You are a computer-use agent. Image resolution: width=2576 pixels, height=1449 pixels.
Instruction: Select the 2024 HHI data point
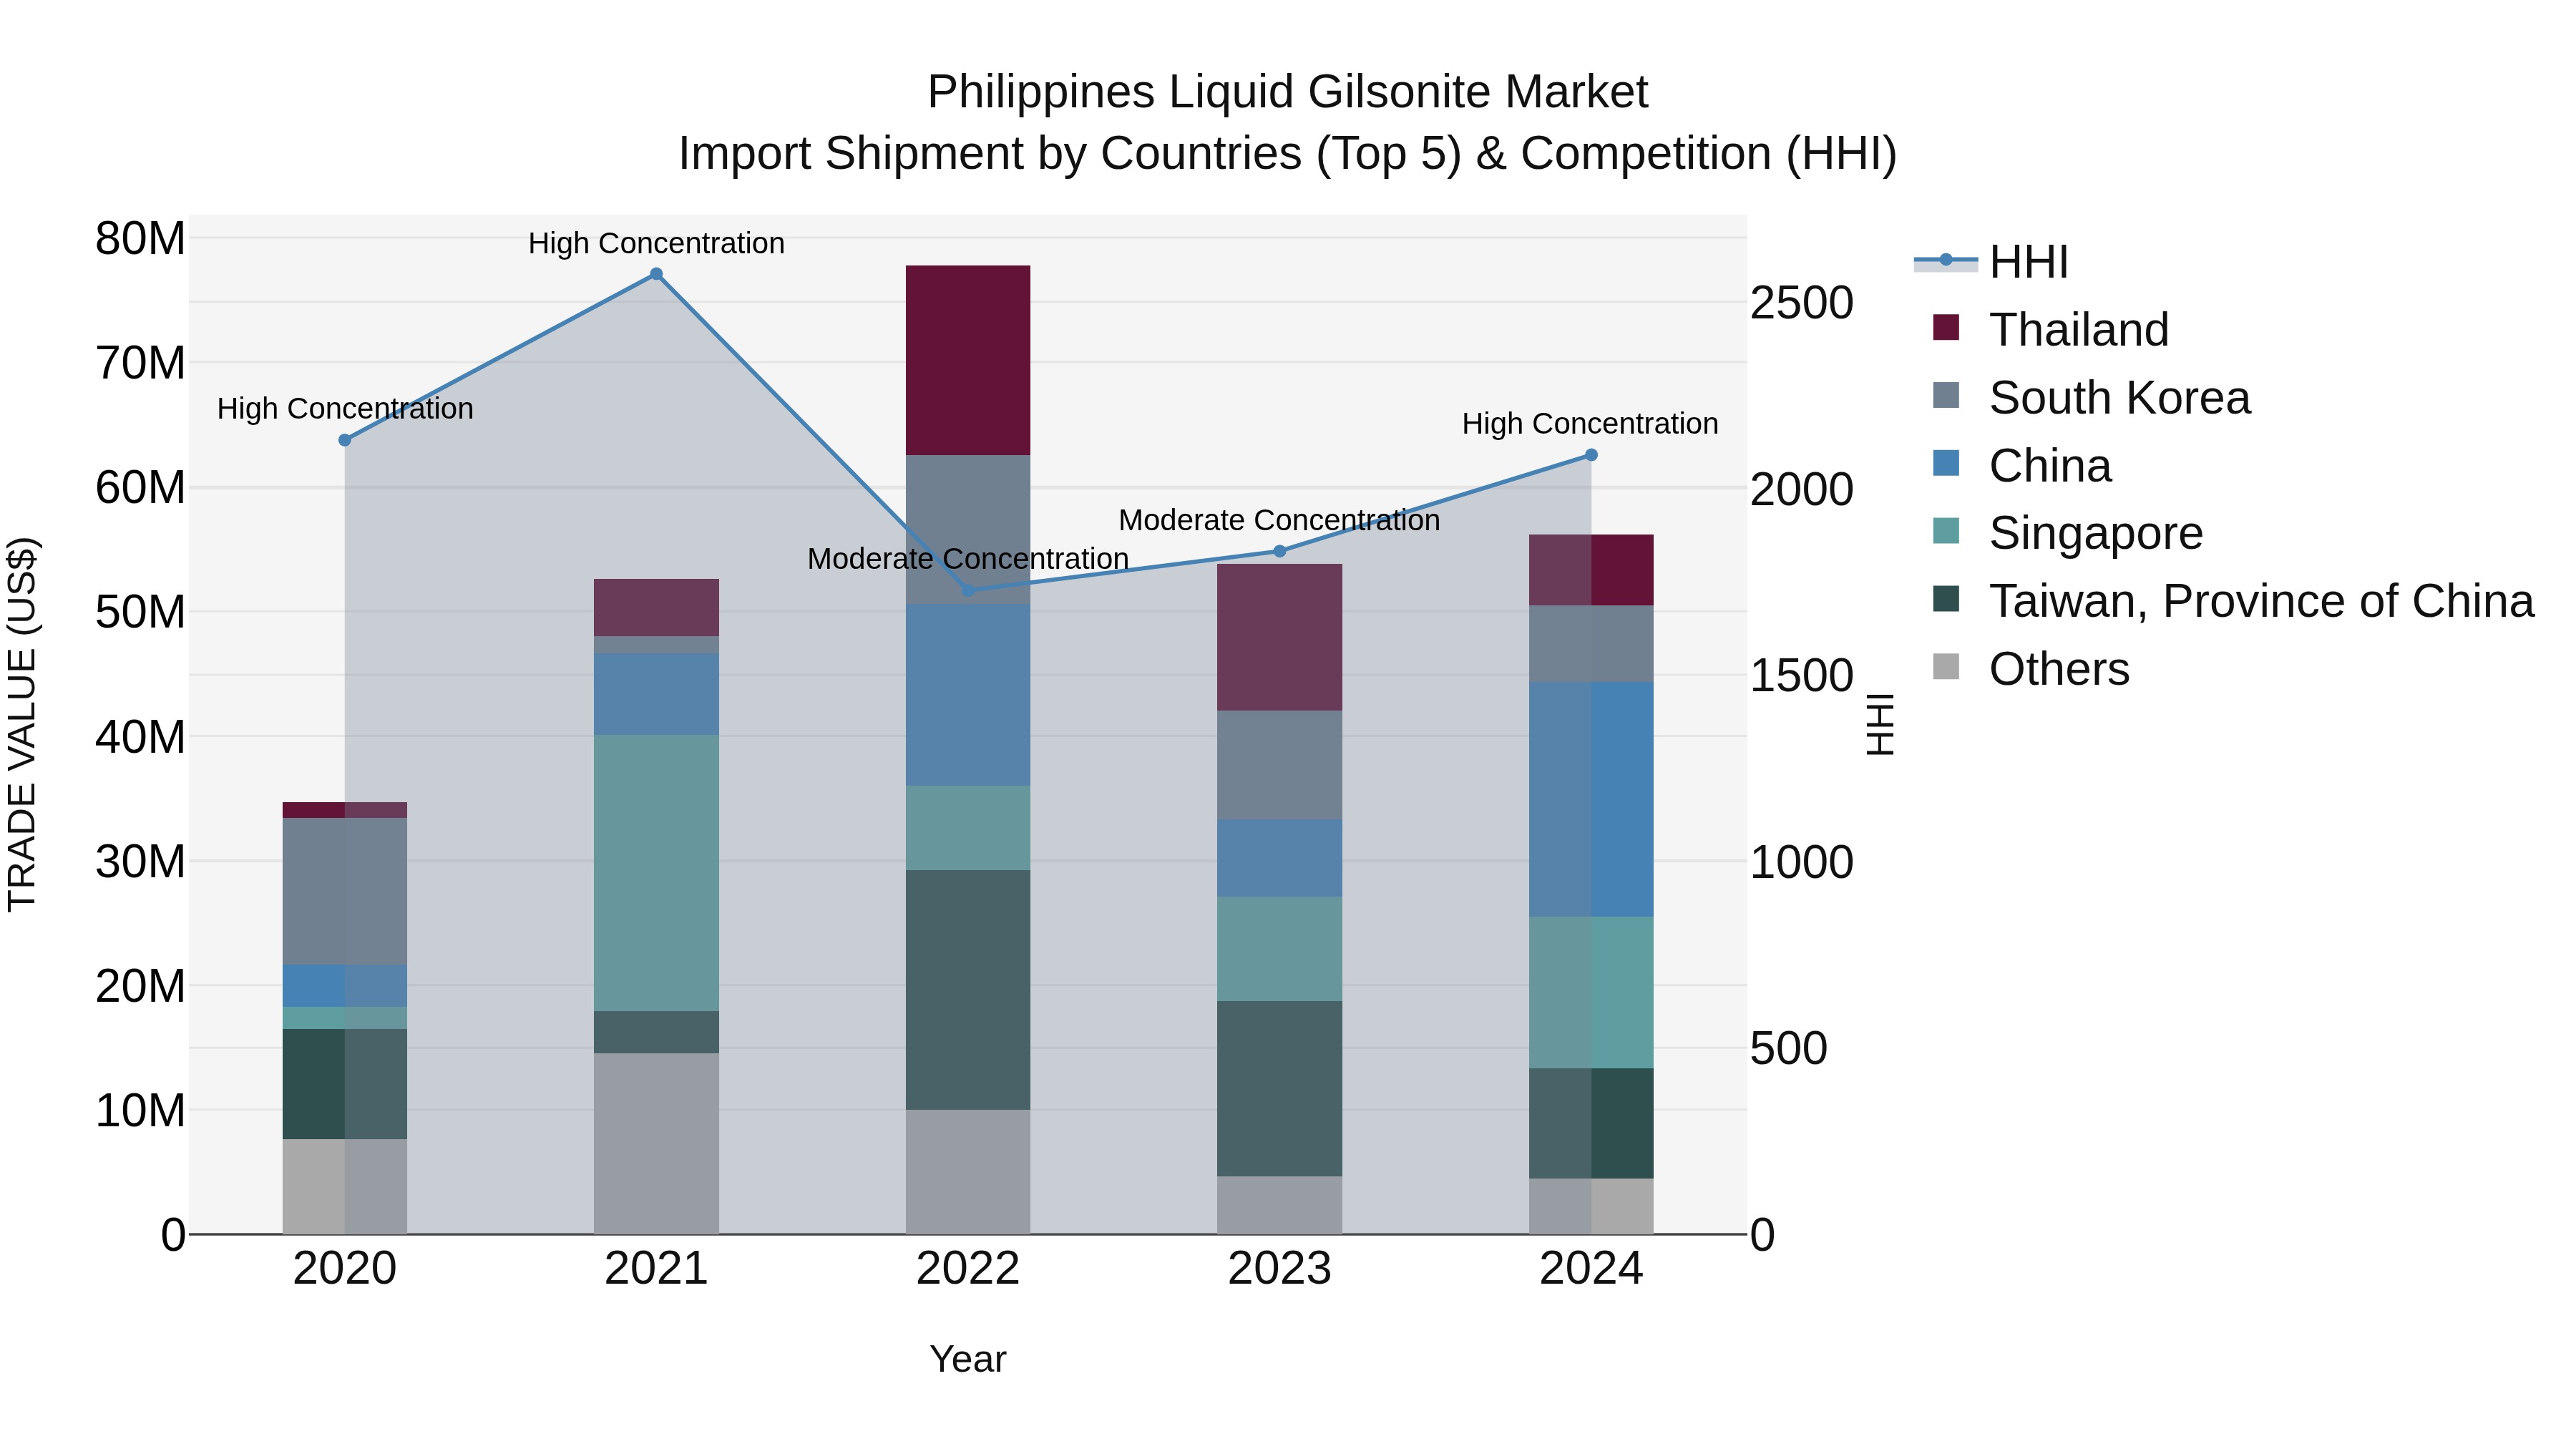1591,455
